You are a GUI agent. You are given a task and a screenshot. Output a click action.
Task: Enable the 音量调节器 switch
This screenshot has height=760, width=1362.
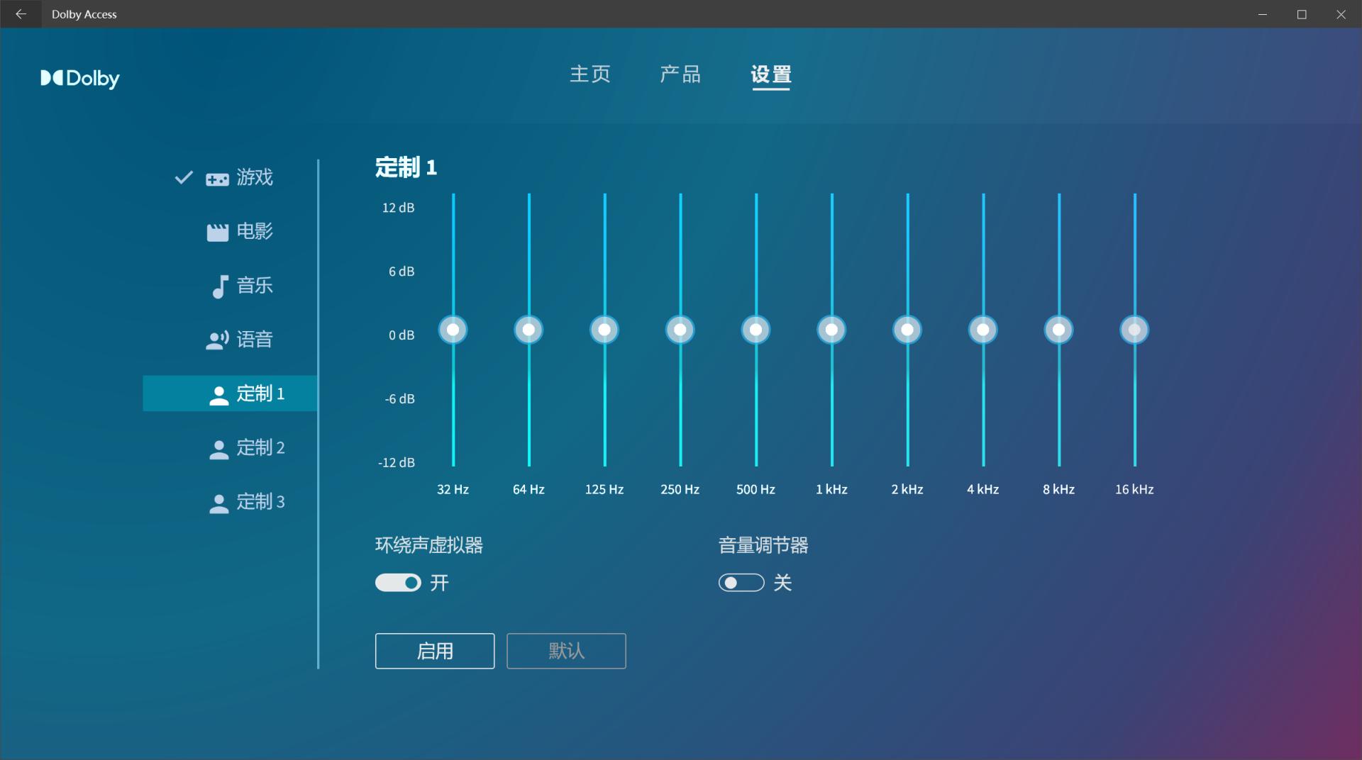(741, 582)
